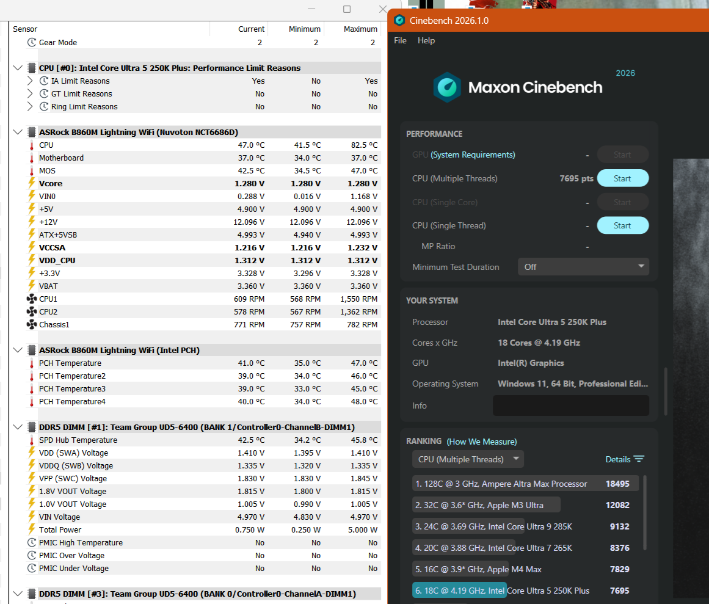This screenshot has width=709, height=604.
Task: Select the Core Ultra 5 250K Plus ranking entry
Action: pos(525,591)
